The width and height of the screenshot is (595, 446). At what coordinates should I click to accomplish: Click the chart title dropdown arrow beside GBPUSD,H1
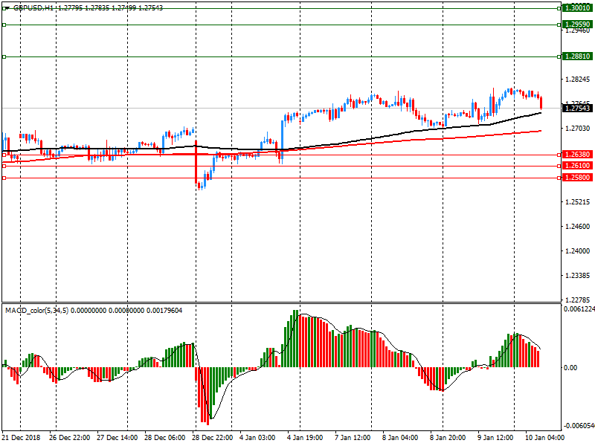6,7
